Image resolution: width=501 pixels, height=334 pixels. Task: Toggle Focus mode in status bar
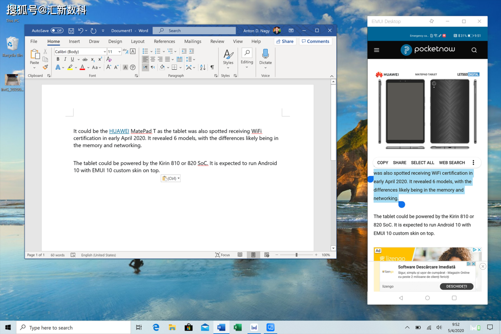(222, 255)
